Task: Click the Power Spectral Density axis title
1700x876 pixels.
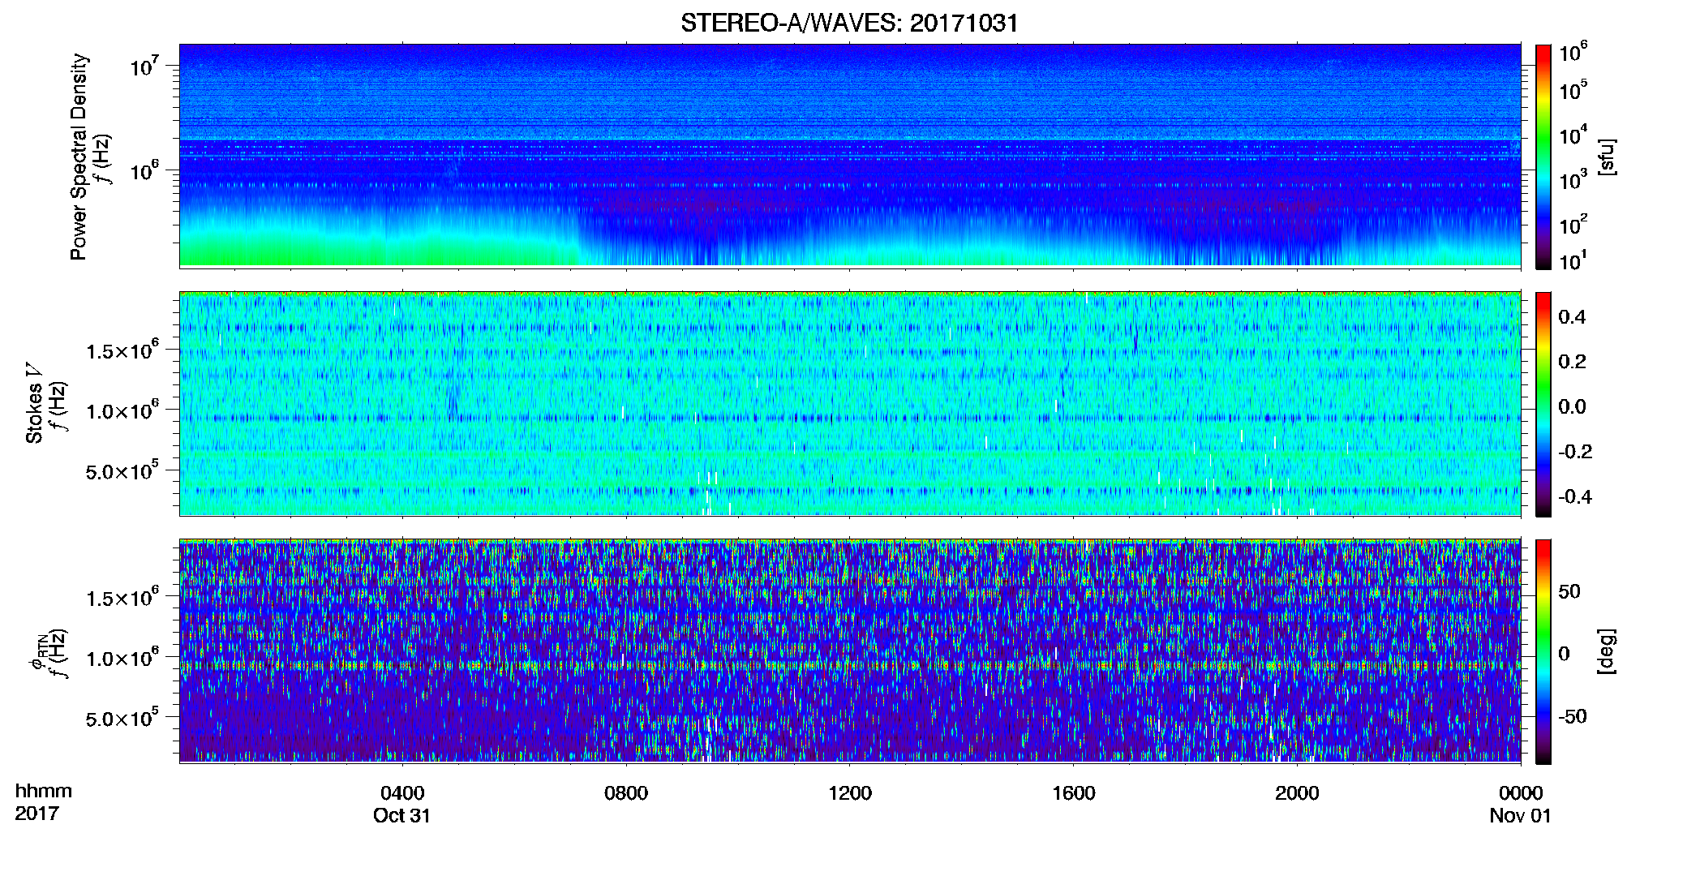Action: pyautogui.click(x=79, y=157)
